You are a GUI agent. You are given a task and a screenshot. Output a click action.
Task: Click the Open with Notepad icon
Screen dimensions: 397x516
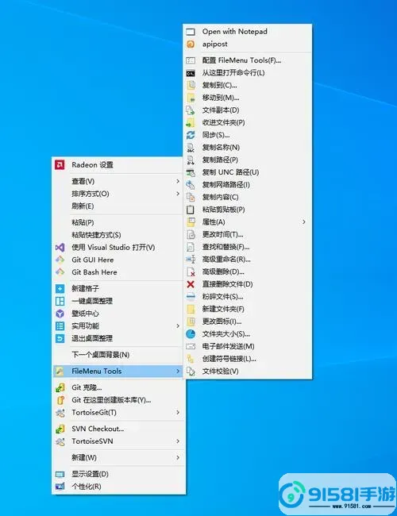click(191, 32)
